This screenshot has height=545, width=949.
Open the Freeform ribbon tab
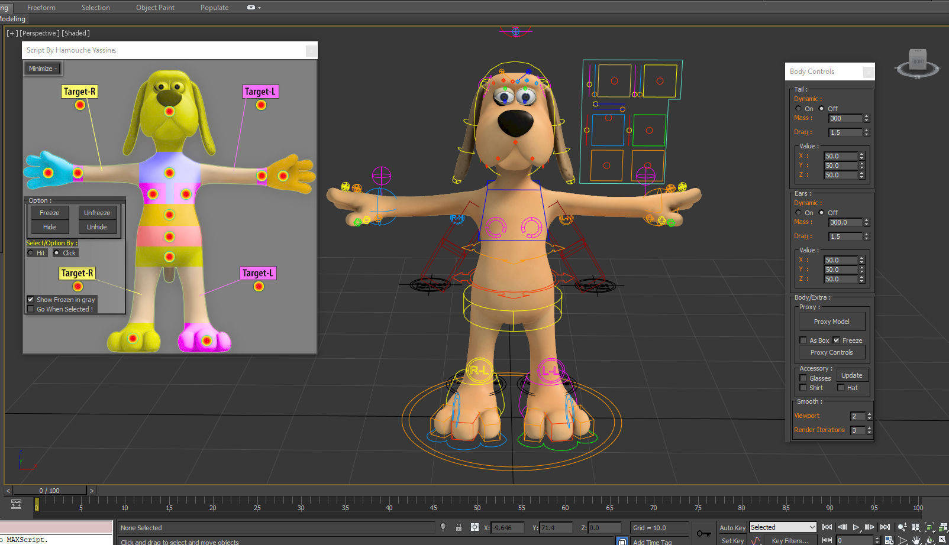(41, 8)
